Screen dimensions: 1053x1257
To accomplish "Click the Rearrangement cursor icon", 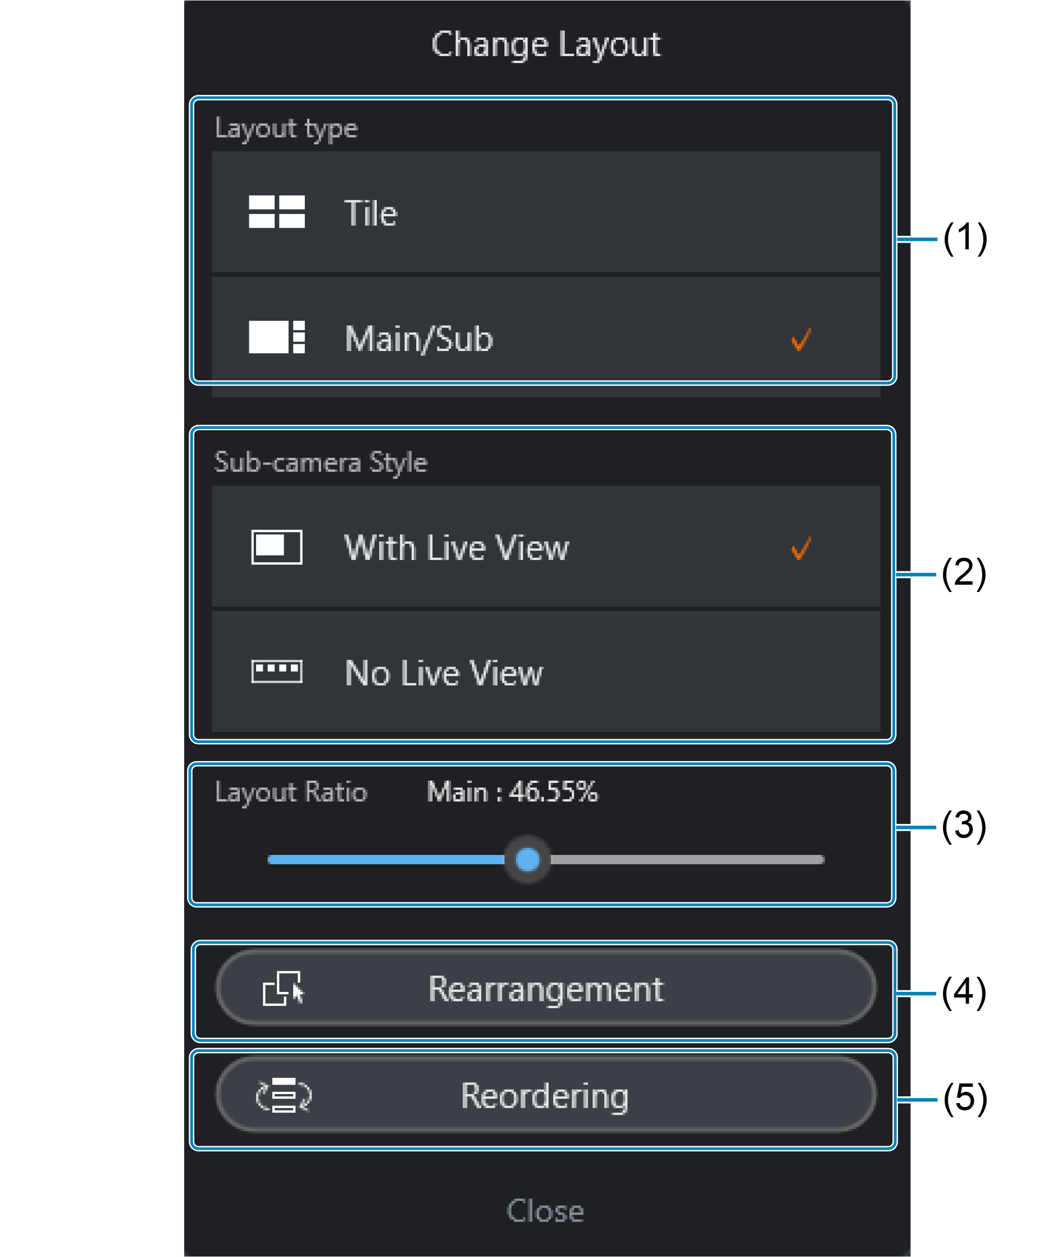I will [284, 988].
